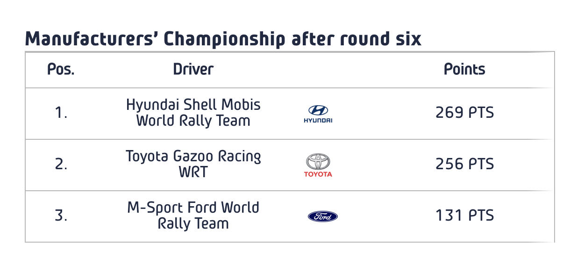Open Hyundai Shell Mobis World Rally Team

[193, 113]
